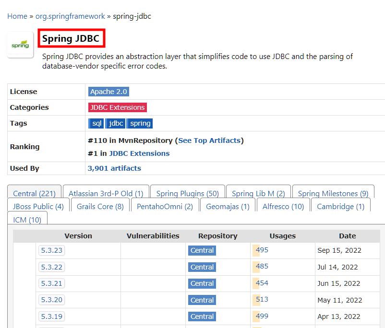The height and width of the screenshot is (328, 385).
Task: Open 485 usages link
Action: click(262, 266)
